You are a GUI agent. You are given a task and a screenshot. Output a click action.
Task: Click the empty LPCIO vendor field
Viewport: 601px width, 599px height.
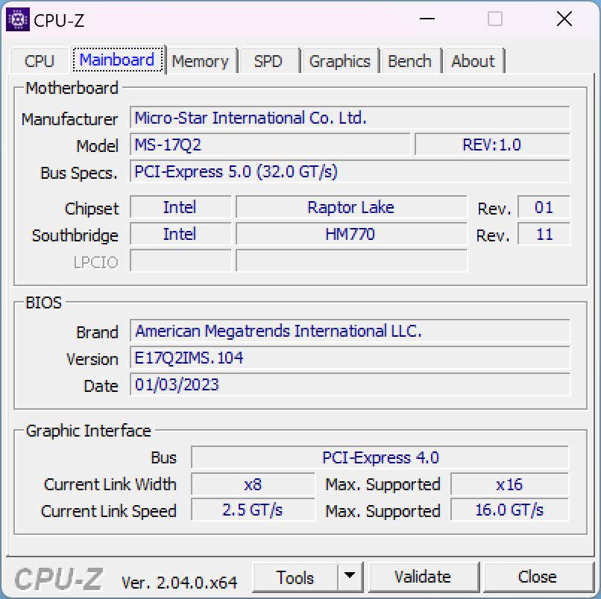180,261
